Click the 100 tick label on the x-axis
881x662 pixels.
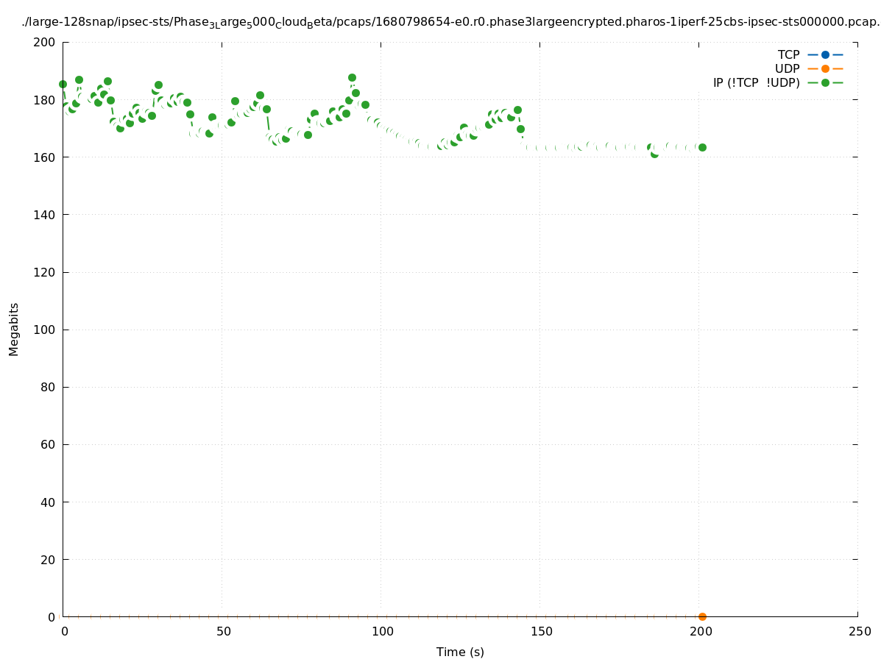tap(381, 632)
